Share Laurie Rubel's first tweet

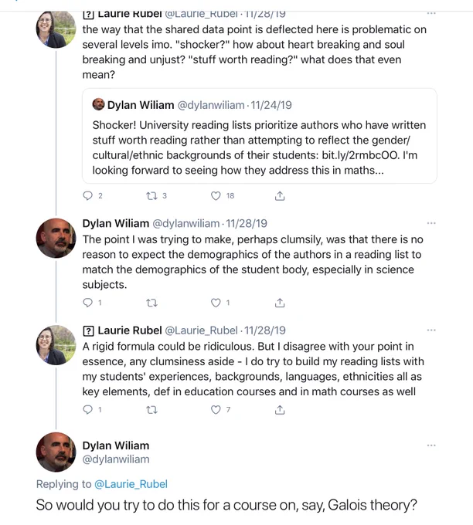pos(280,195)
